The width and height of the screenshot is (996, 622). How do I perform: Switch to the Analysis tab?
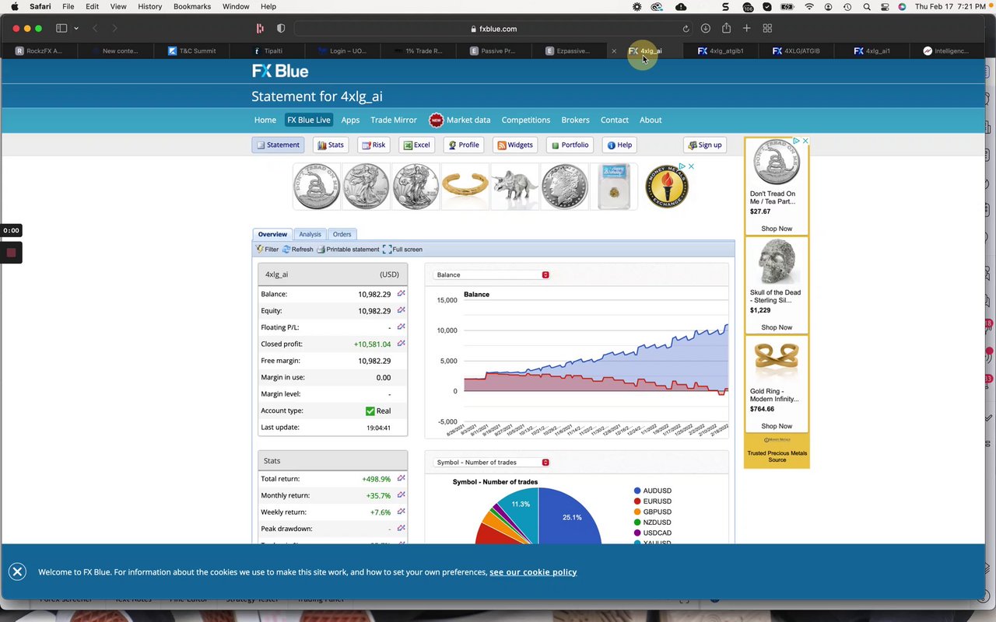[310, 234]
